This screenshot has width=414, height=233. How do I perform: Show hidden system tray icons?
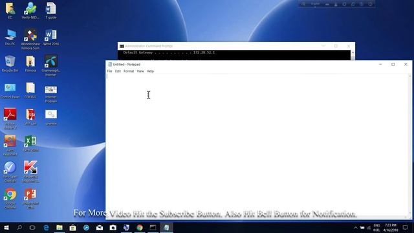click(356, 227)
